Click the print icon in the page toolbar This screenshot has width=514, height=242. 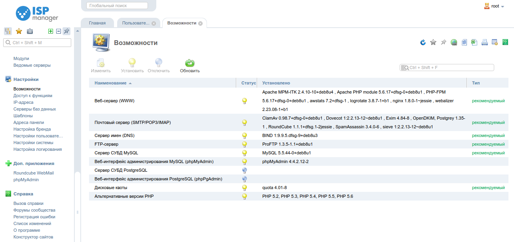pyautogui.click(x=484, y=43)
